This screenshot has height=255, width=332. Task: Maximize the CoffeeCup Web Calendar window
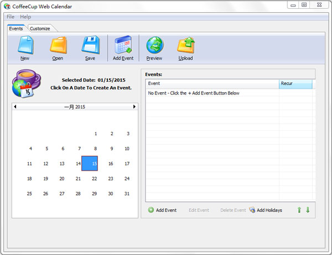[304, 5]
